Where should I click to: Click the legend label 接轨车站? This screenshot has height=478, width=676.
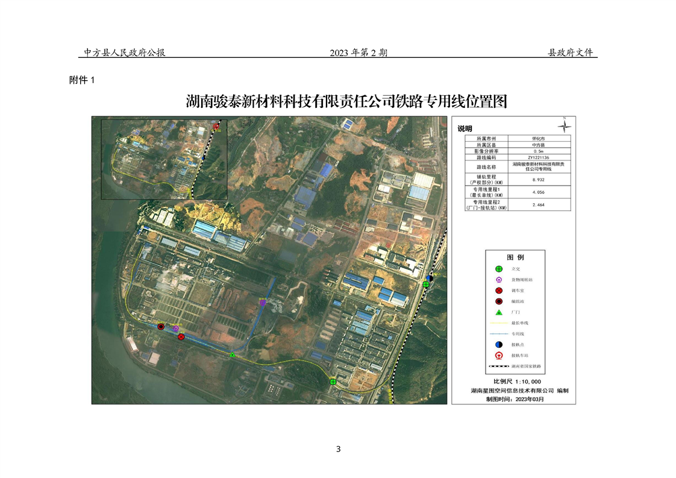click(x=520, y=356)
